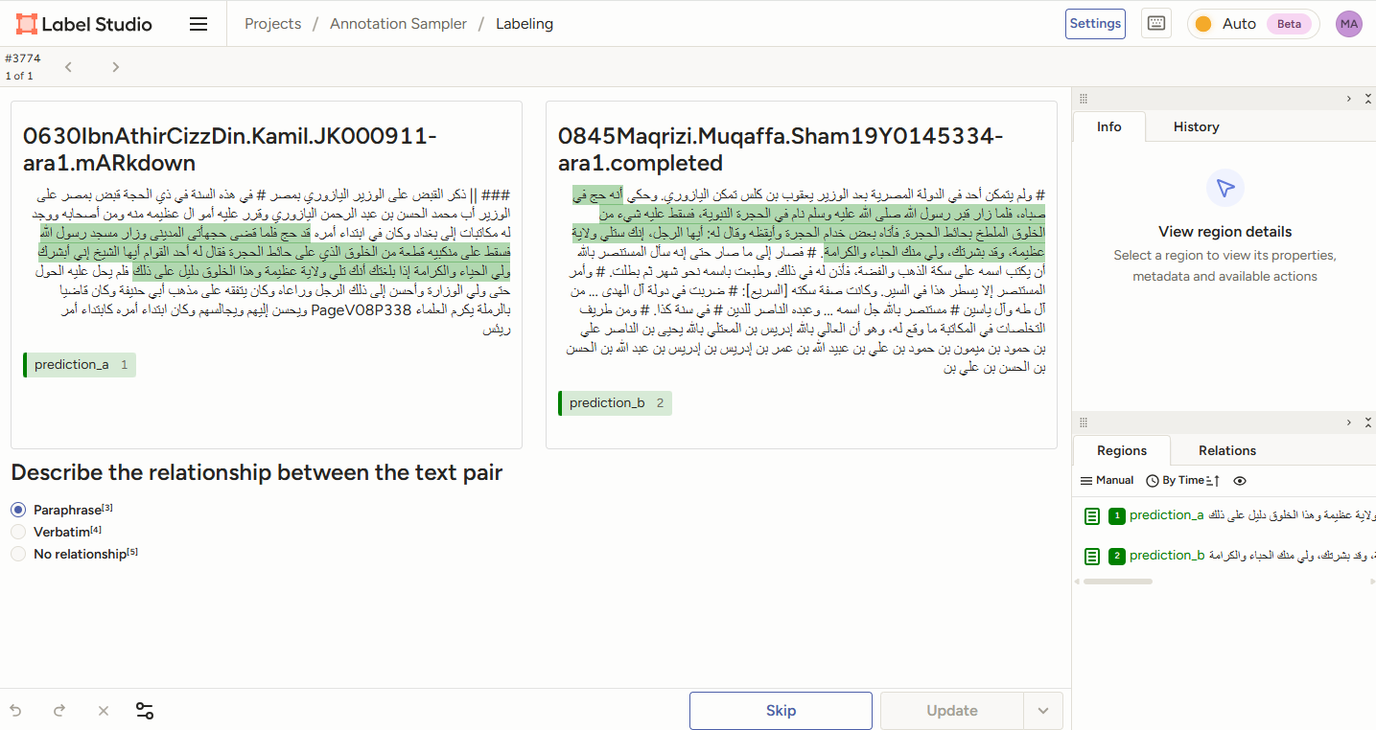Open the dropdown arrow beside Update
1376x730 pixels.
click(x=1043, y=711)
